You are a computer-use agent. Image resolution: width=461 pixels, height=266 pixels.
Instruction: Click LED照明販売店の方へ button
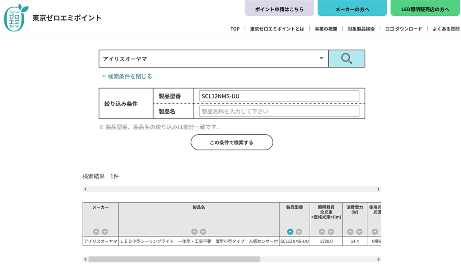tap(425, 8)
